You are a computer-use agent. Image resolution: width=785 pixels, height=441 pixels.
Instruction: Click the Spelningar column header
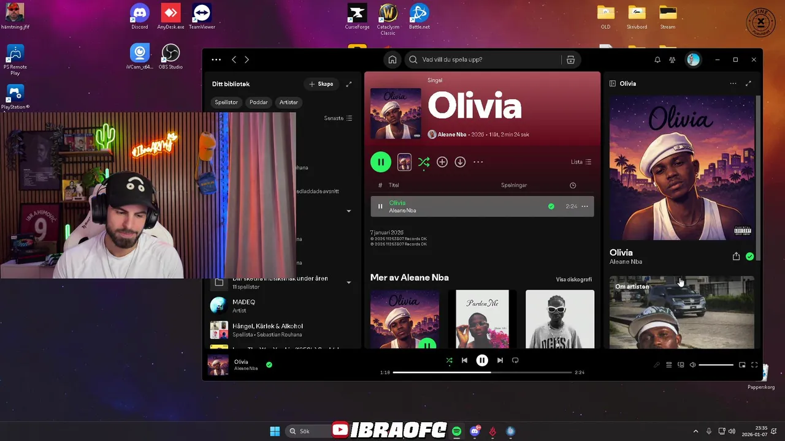coord(514,185)
